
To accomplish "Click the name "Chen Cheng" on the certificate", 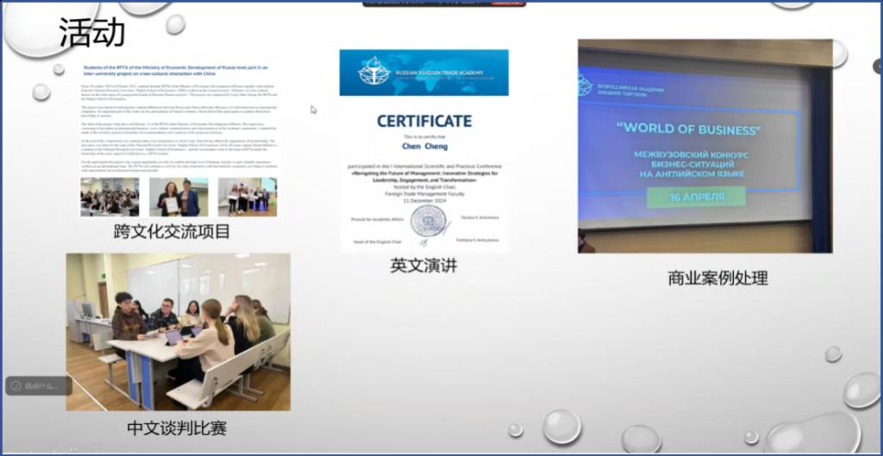I will click(x=423, y=146).
